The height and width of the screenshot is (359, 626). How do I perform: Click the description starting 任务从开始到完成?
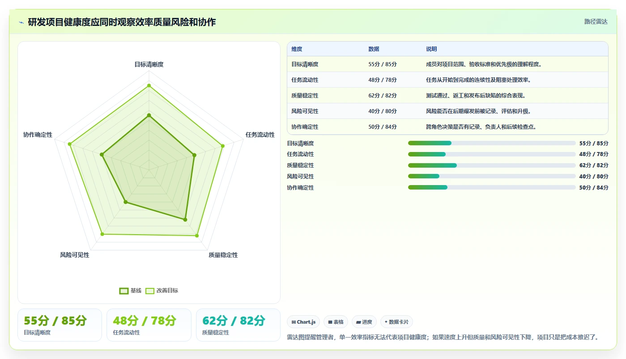478,80
